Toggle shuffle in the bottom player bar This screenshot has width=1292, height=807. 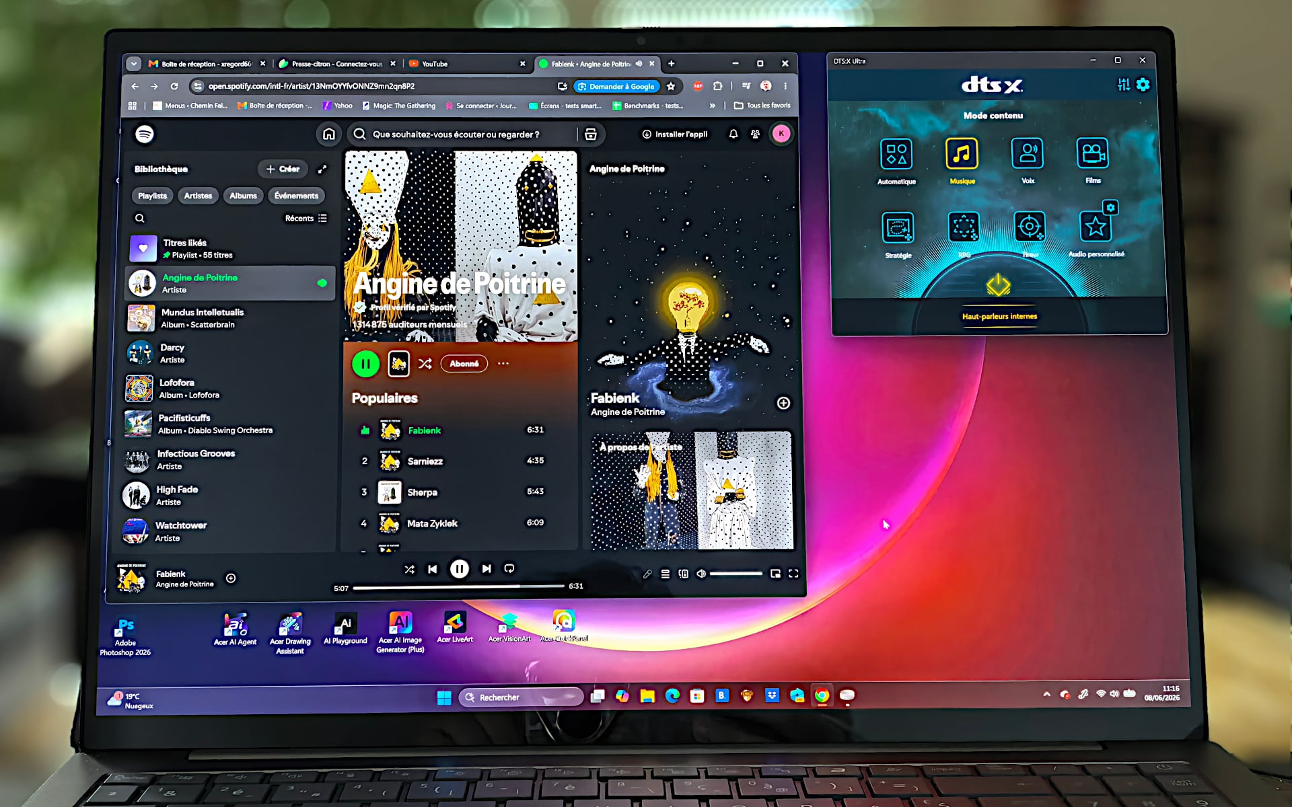click(409, 569)
